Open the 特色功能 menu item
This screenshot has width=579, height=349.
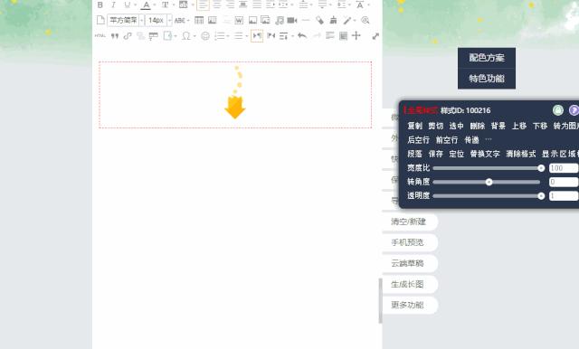coord(487,79)
